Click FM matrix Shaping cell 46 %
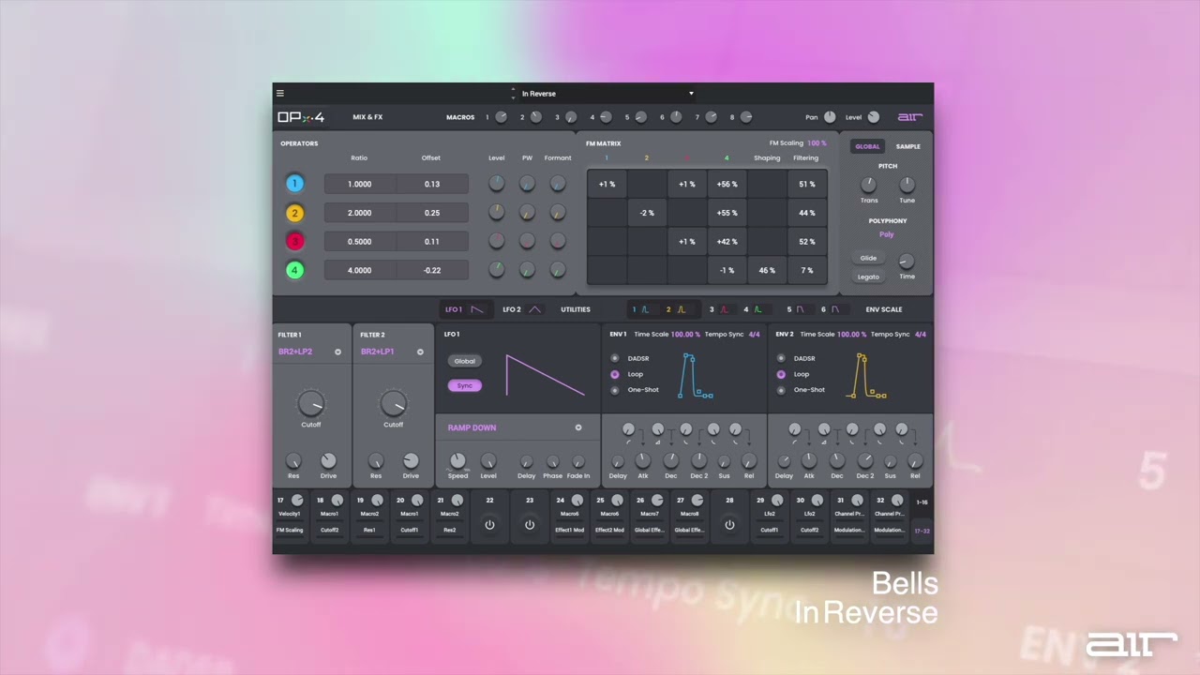1200x675 pixels. [x=767, y=270]
